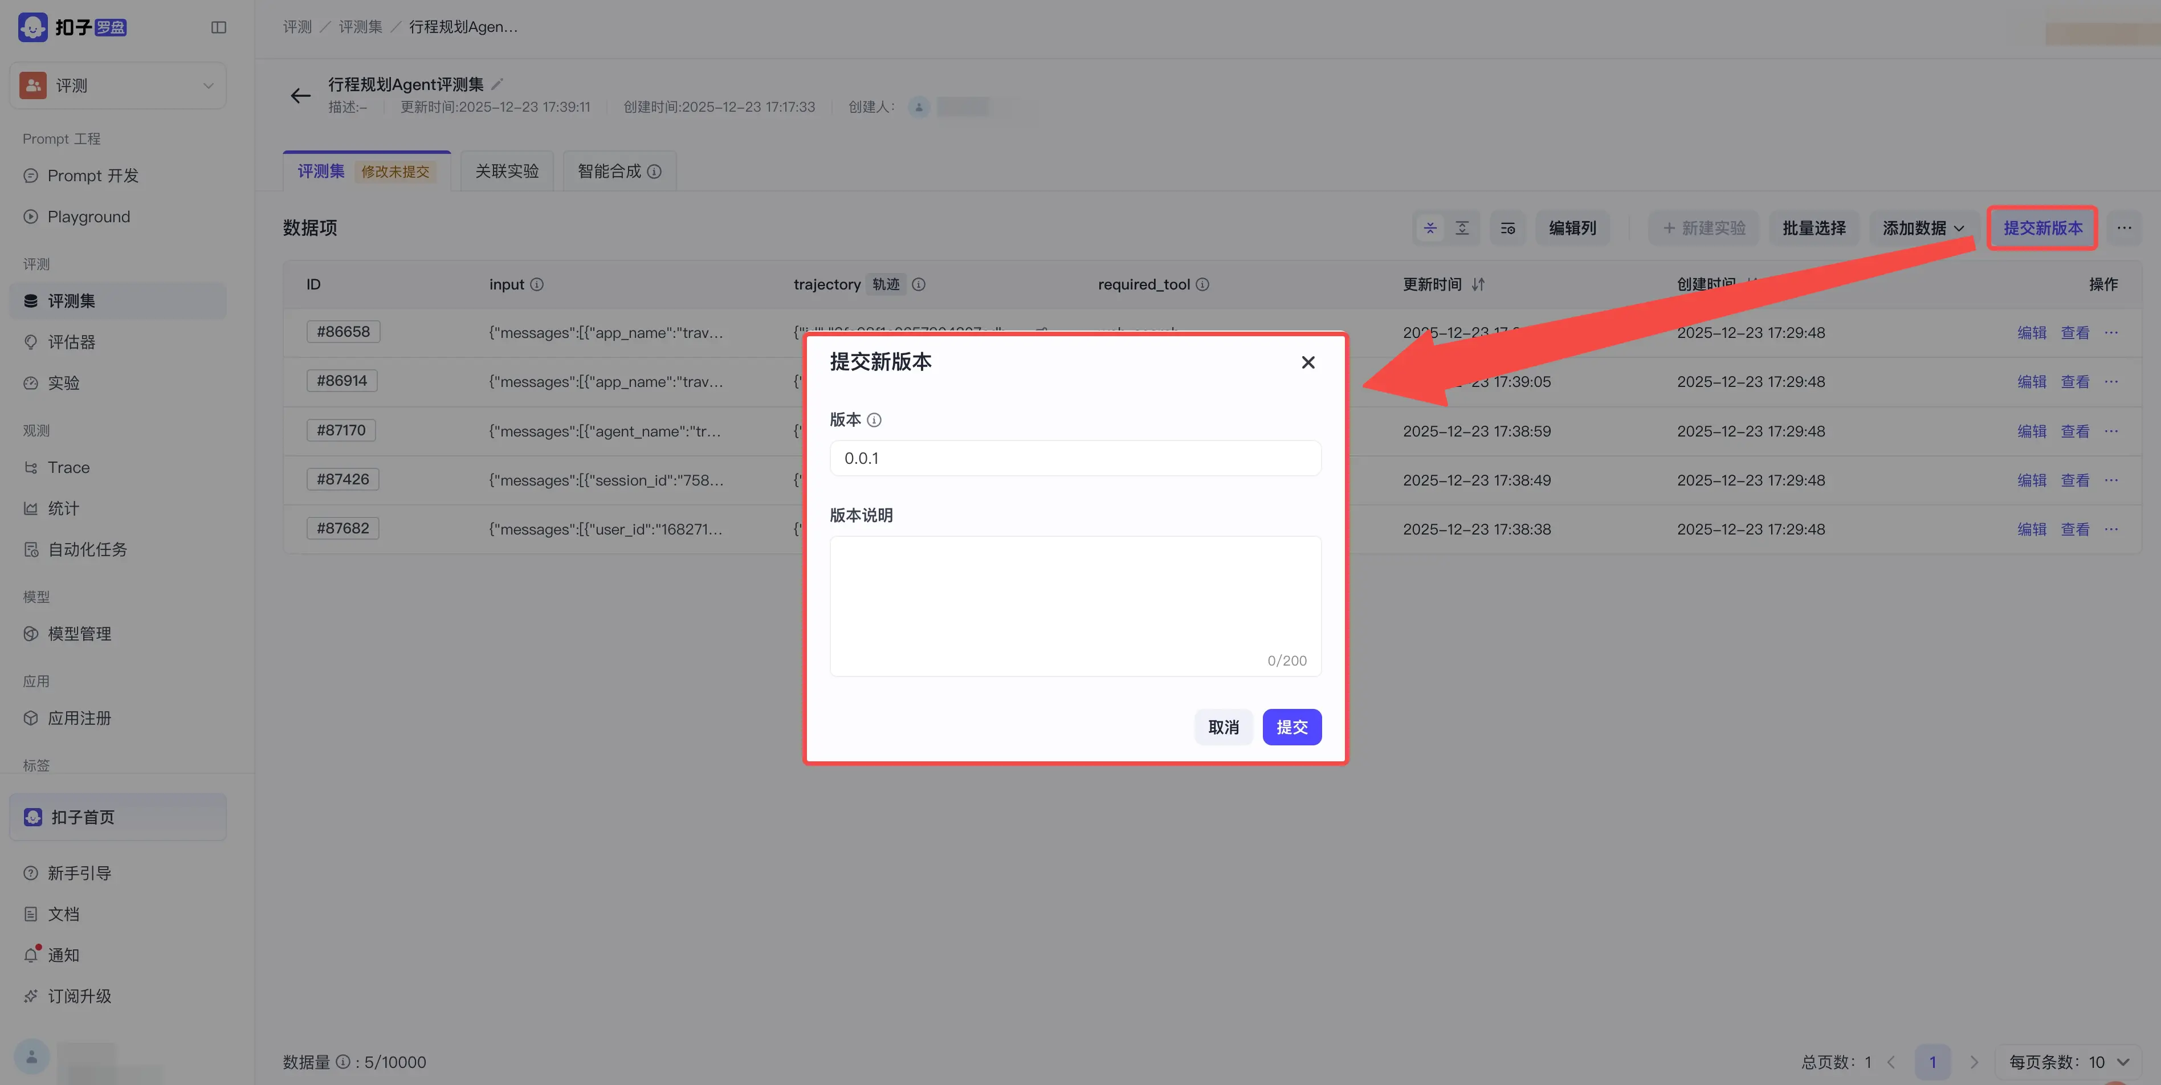Click 编辑 for row #87426

coord(2032,480)
